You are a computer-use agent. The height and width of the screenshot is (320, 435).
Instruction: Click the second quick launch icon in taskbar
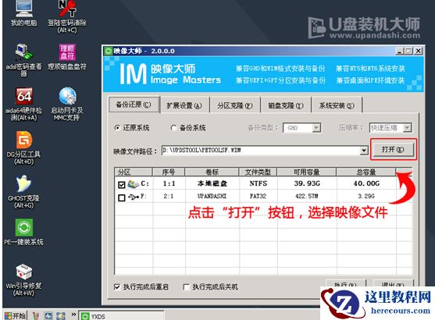pos(48,316)
